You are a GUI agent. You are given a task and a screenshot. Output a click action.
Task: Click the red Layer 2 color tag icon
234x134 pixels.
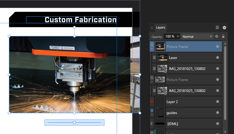152,102
